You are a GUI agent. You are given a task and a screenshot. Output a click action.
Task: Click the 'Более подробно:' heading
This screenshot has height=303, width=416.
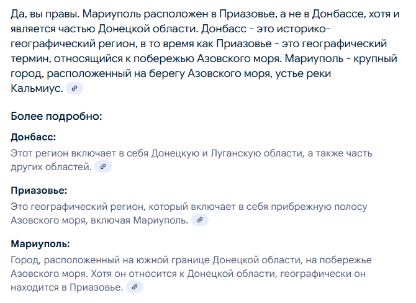[57, 116]
